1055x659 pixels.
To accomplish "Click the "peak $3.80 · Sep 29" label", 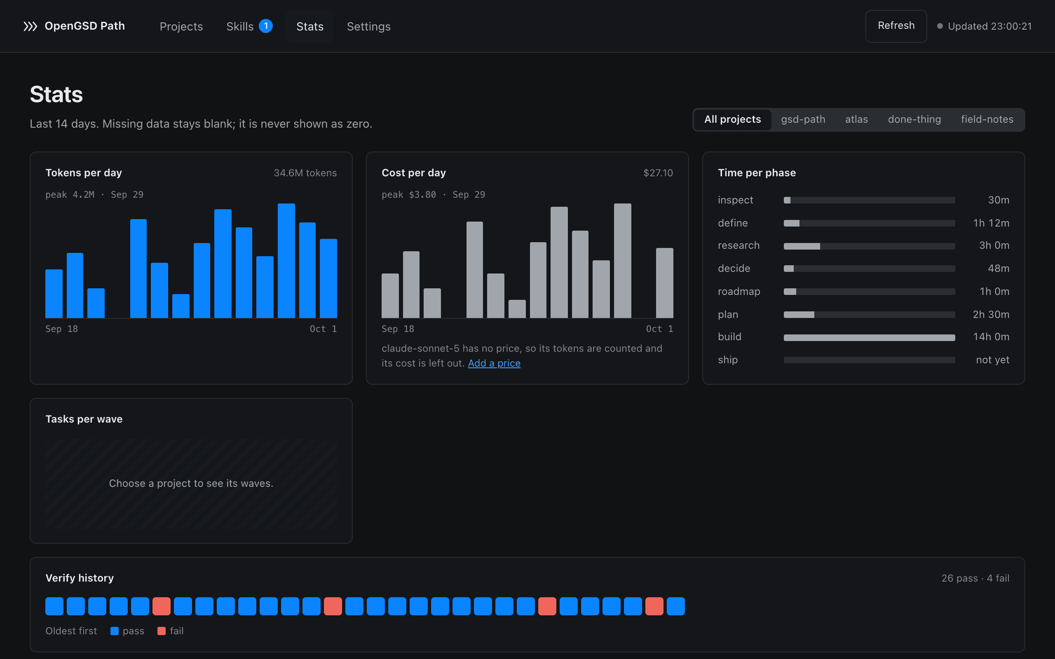I will coord(433,194).
